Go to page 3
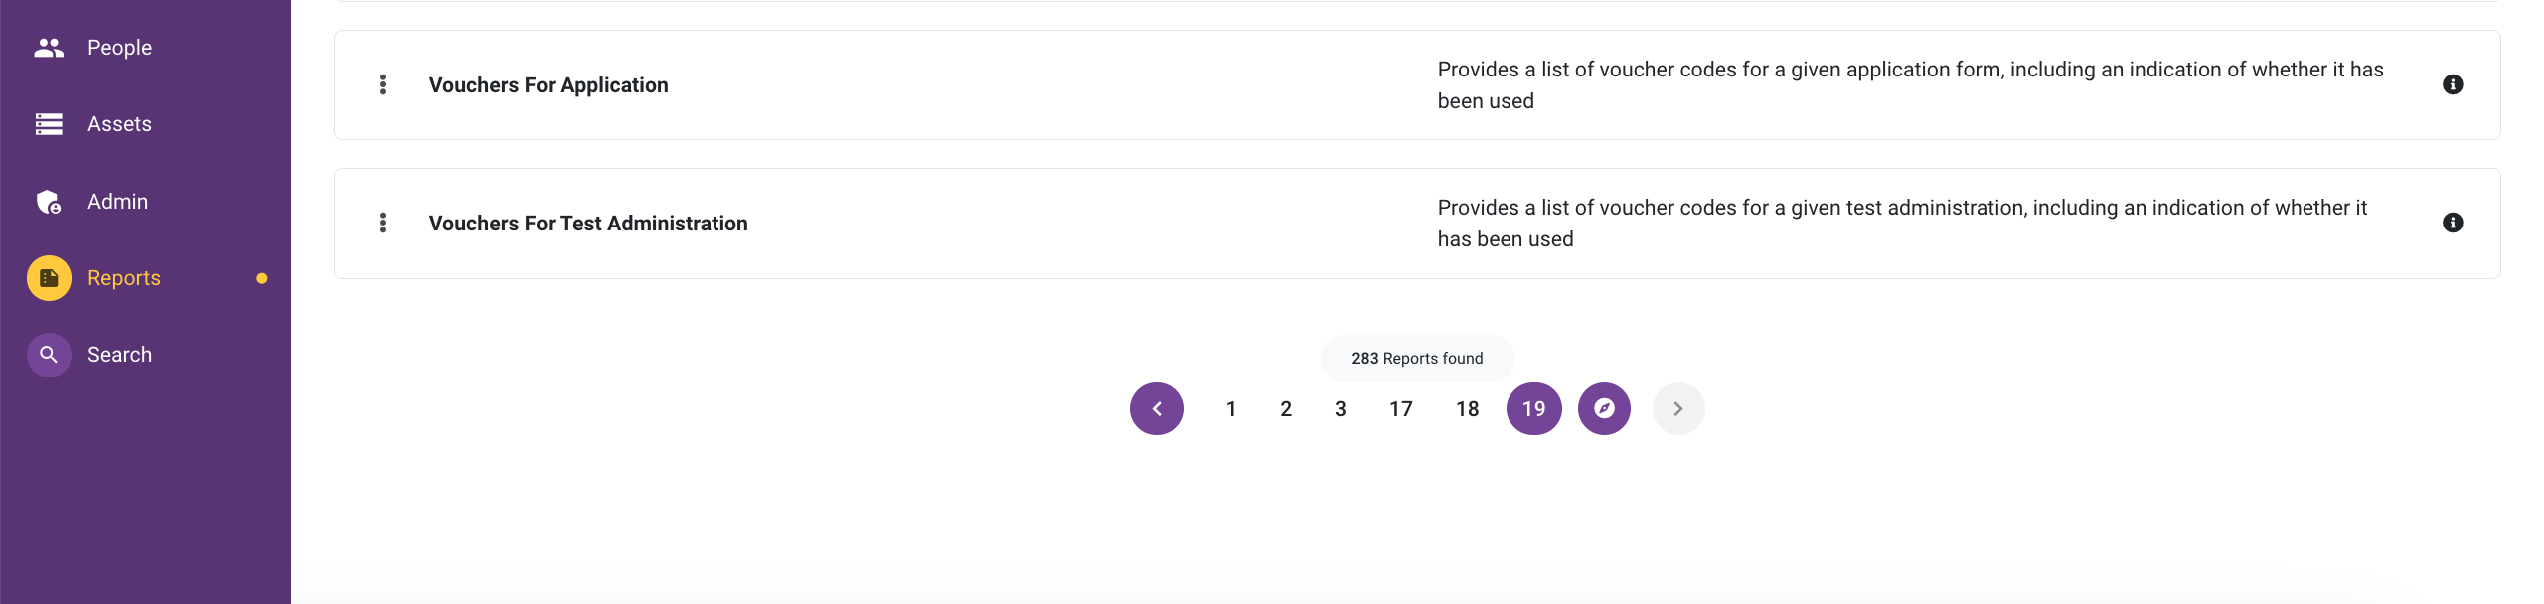 coord(1341,409)
